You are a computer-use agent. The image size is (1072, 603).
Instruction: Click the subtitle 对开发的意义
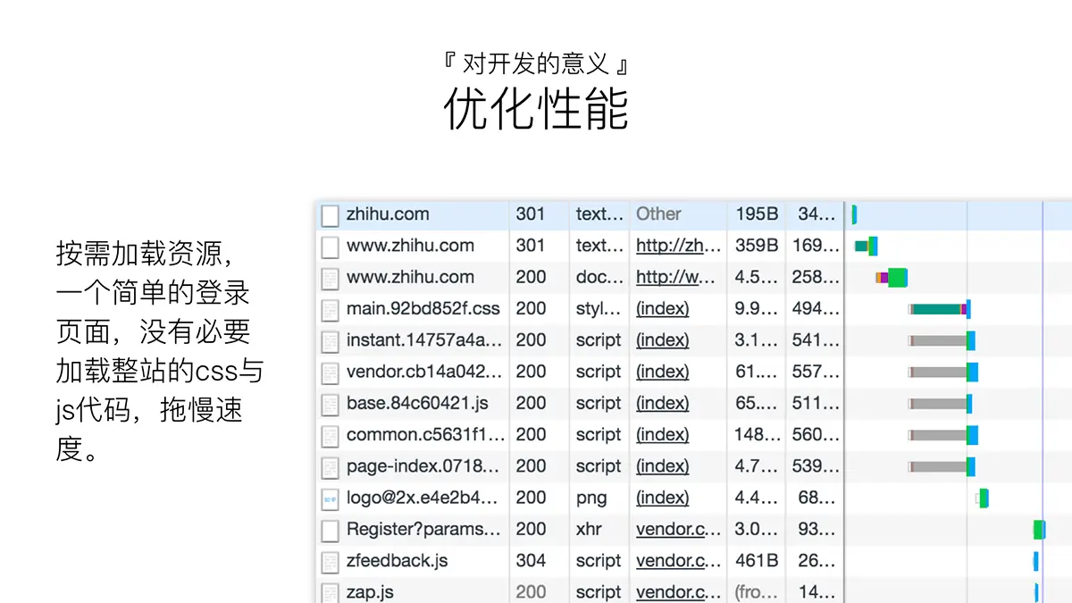(x=537, y=63)
